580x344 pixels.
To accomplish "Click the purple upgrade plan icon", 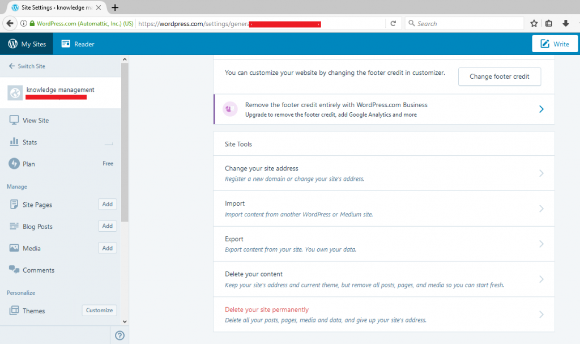I will (230, 109).
